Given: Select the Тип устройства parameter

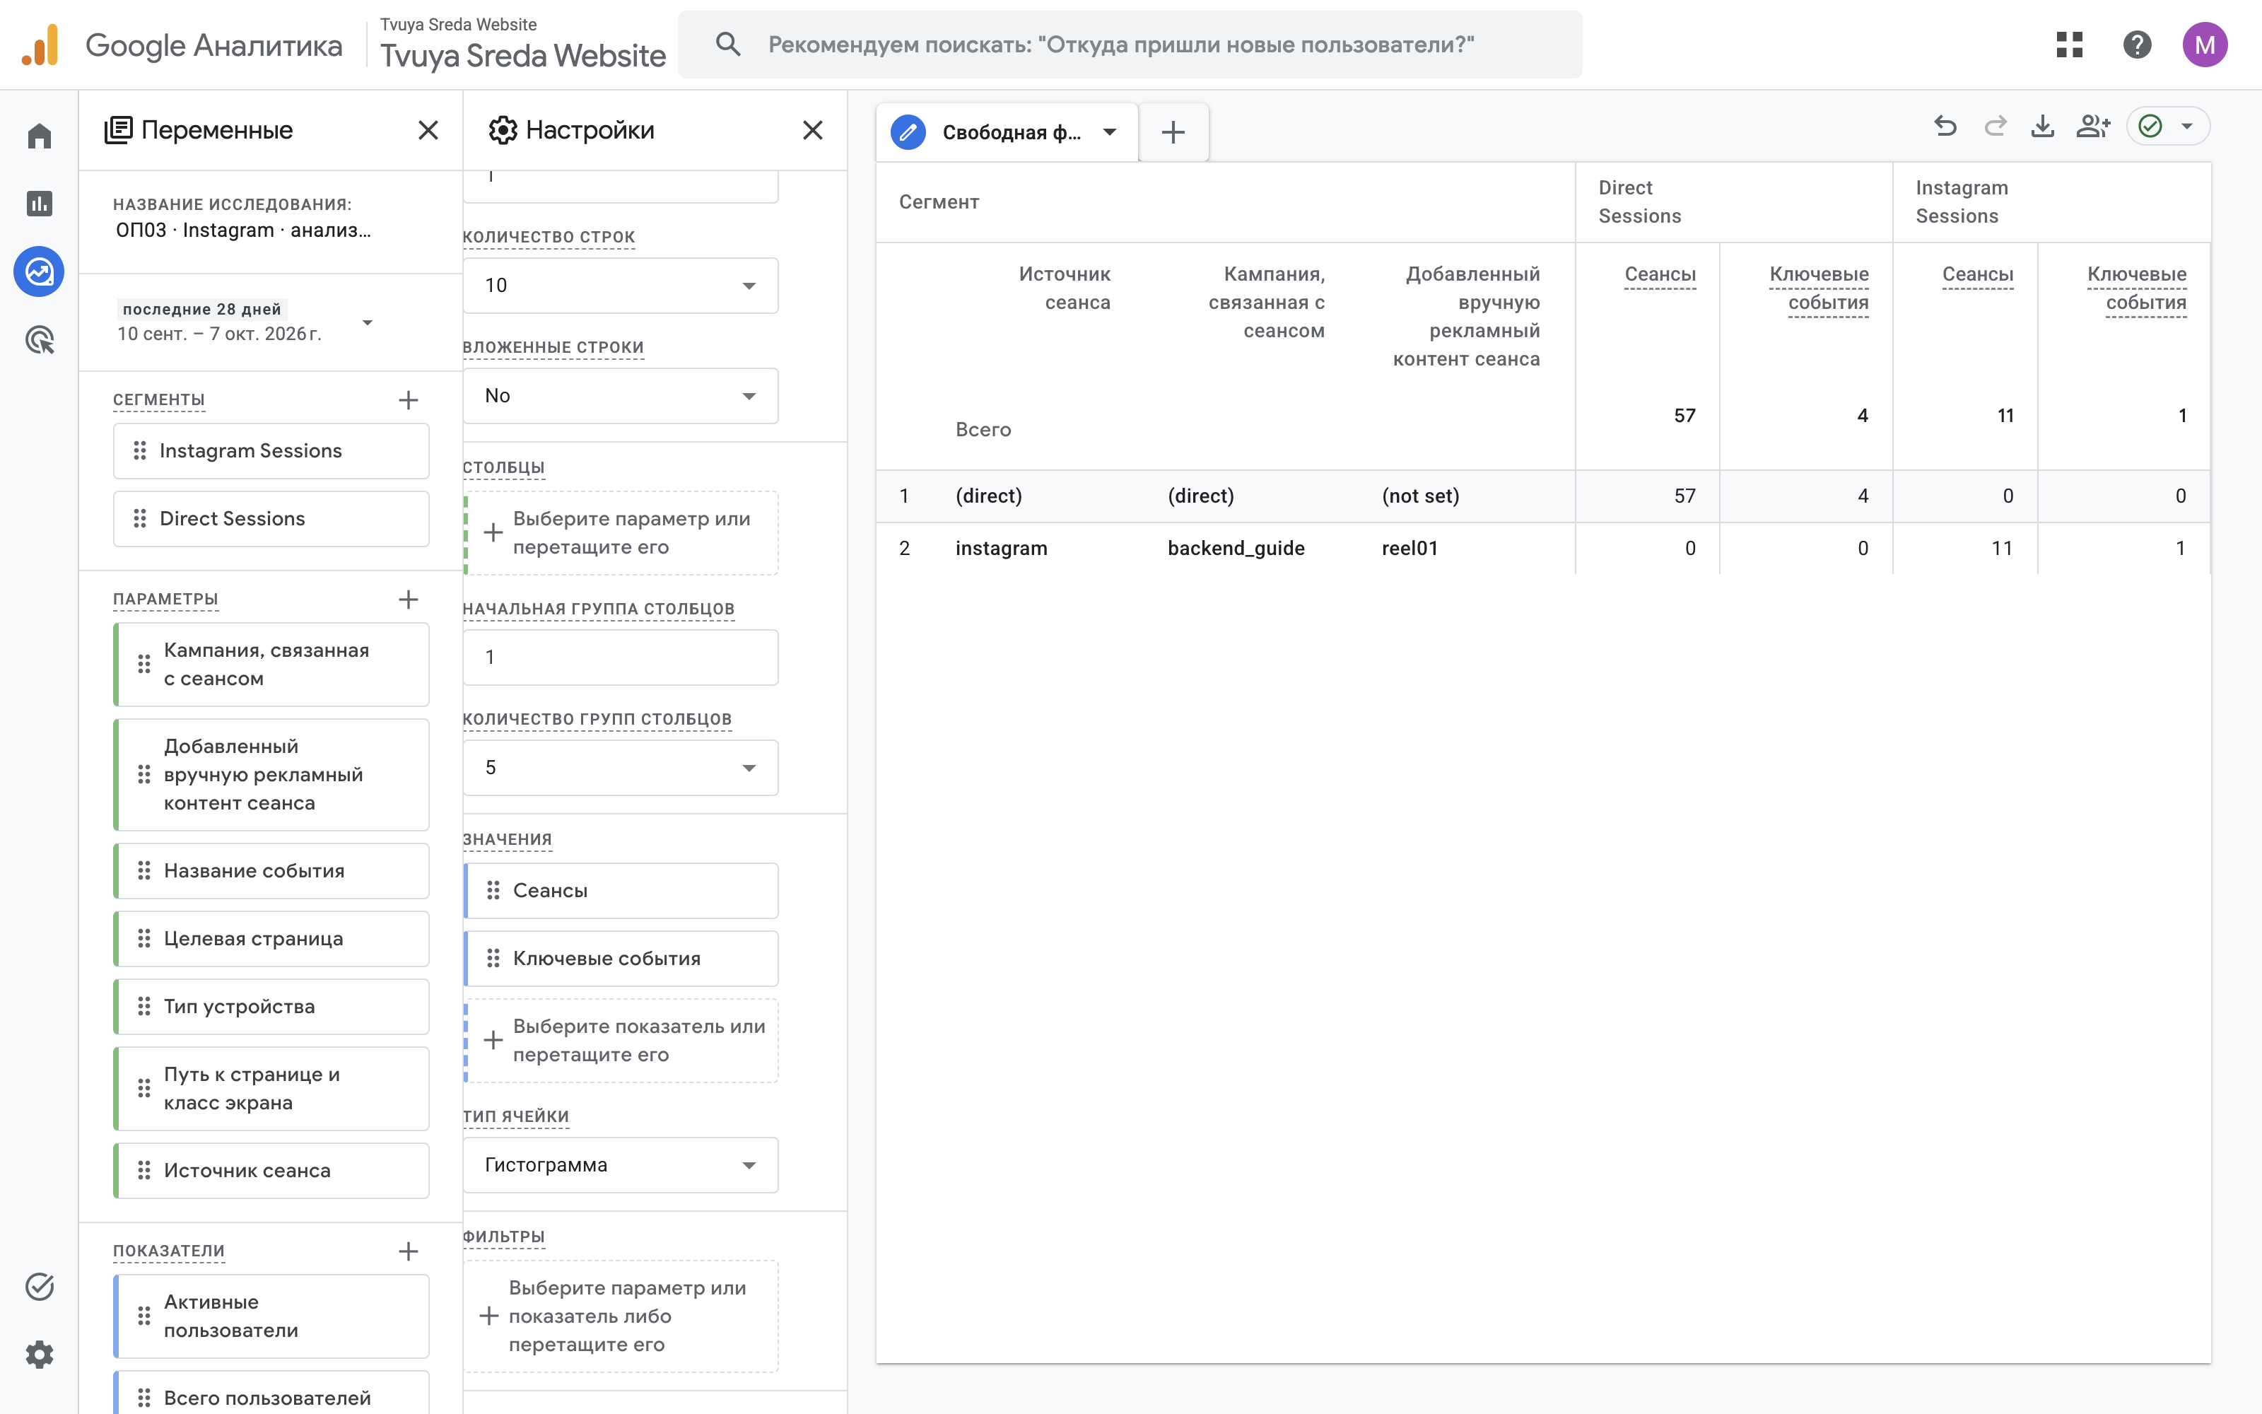Looking at the screenshot, I should click(271, 1007).
